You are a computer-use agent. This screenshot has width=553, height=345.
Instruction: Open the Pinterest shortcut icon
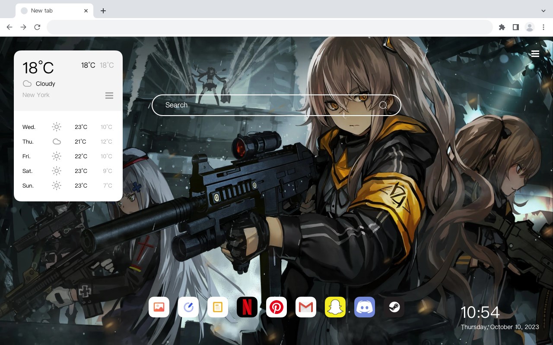click(x=276, y=307)
